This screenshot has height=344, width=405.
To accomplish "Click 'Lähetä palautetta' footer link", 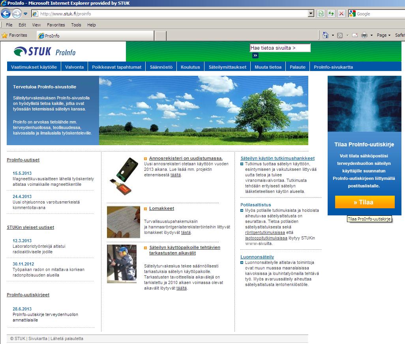I will (67, 338).
